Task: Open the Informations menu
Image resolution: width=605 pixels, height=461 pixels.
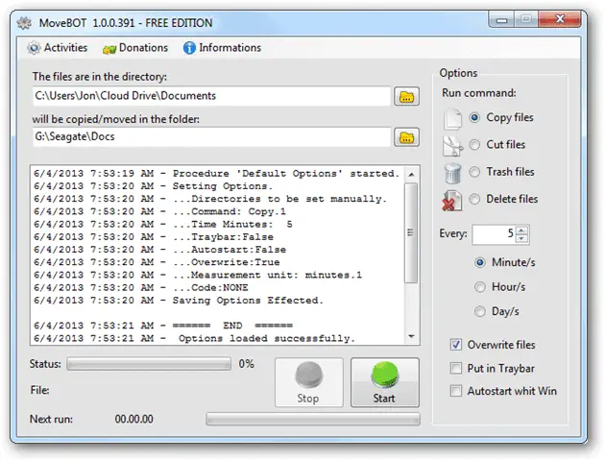Action: pos(222,48)
